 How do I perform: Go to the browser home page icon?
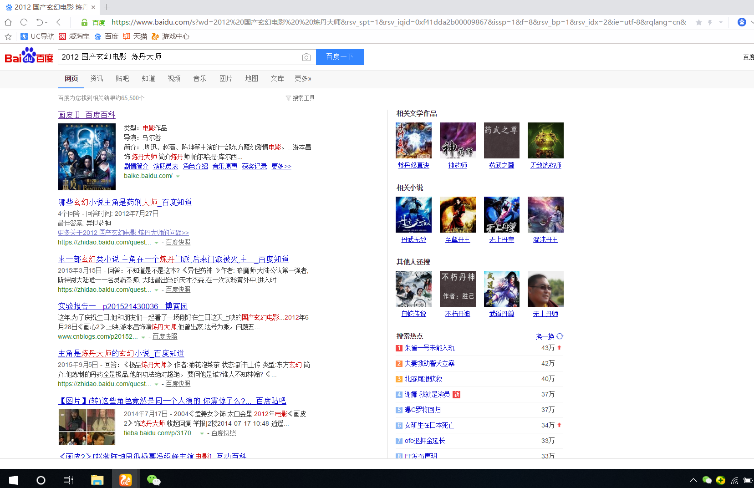coord(8,22)
